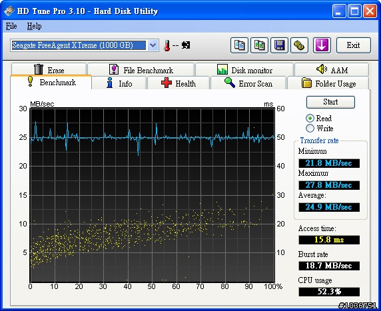The height and width of the screenshot is (311, 381).
Task: Open the AAM tab with speaker icon
Action: point(332,69)
